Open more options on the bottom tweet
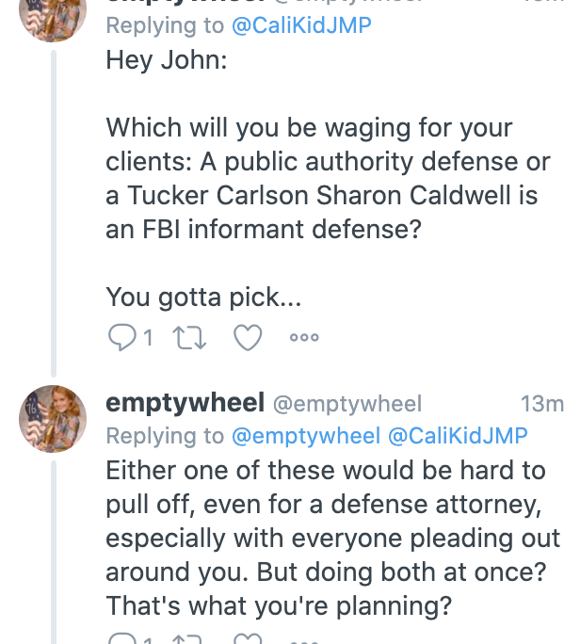 pyautogui.click(x=305, y=640)
